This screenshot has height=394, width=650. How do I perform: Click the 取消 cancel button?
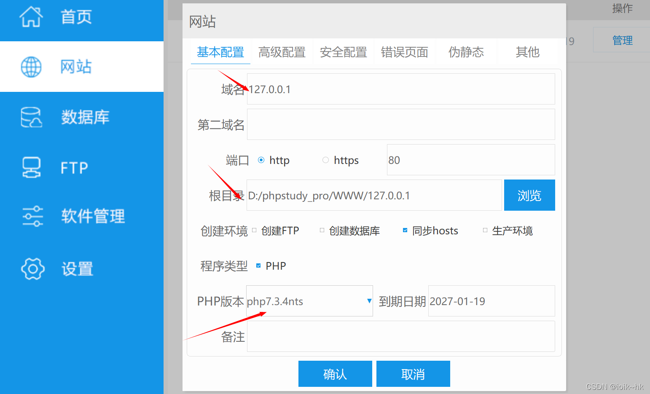[x=413, y=373]
